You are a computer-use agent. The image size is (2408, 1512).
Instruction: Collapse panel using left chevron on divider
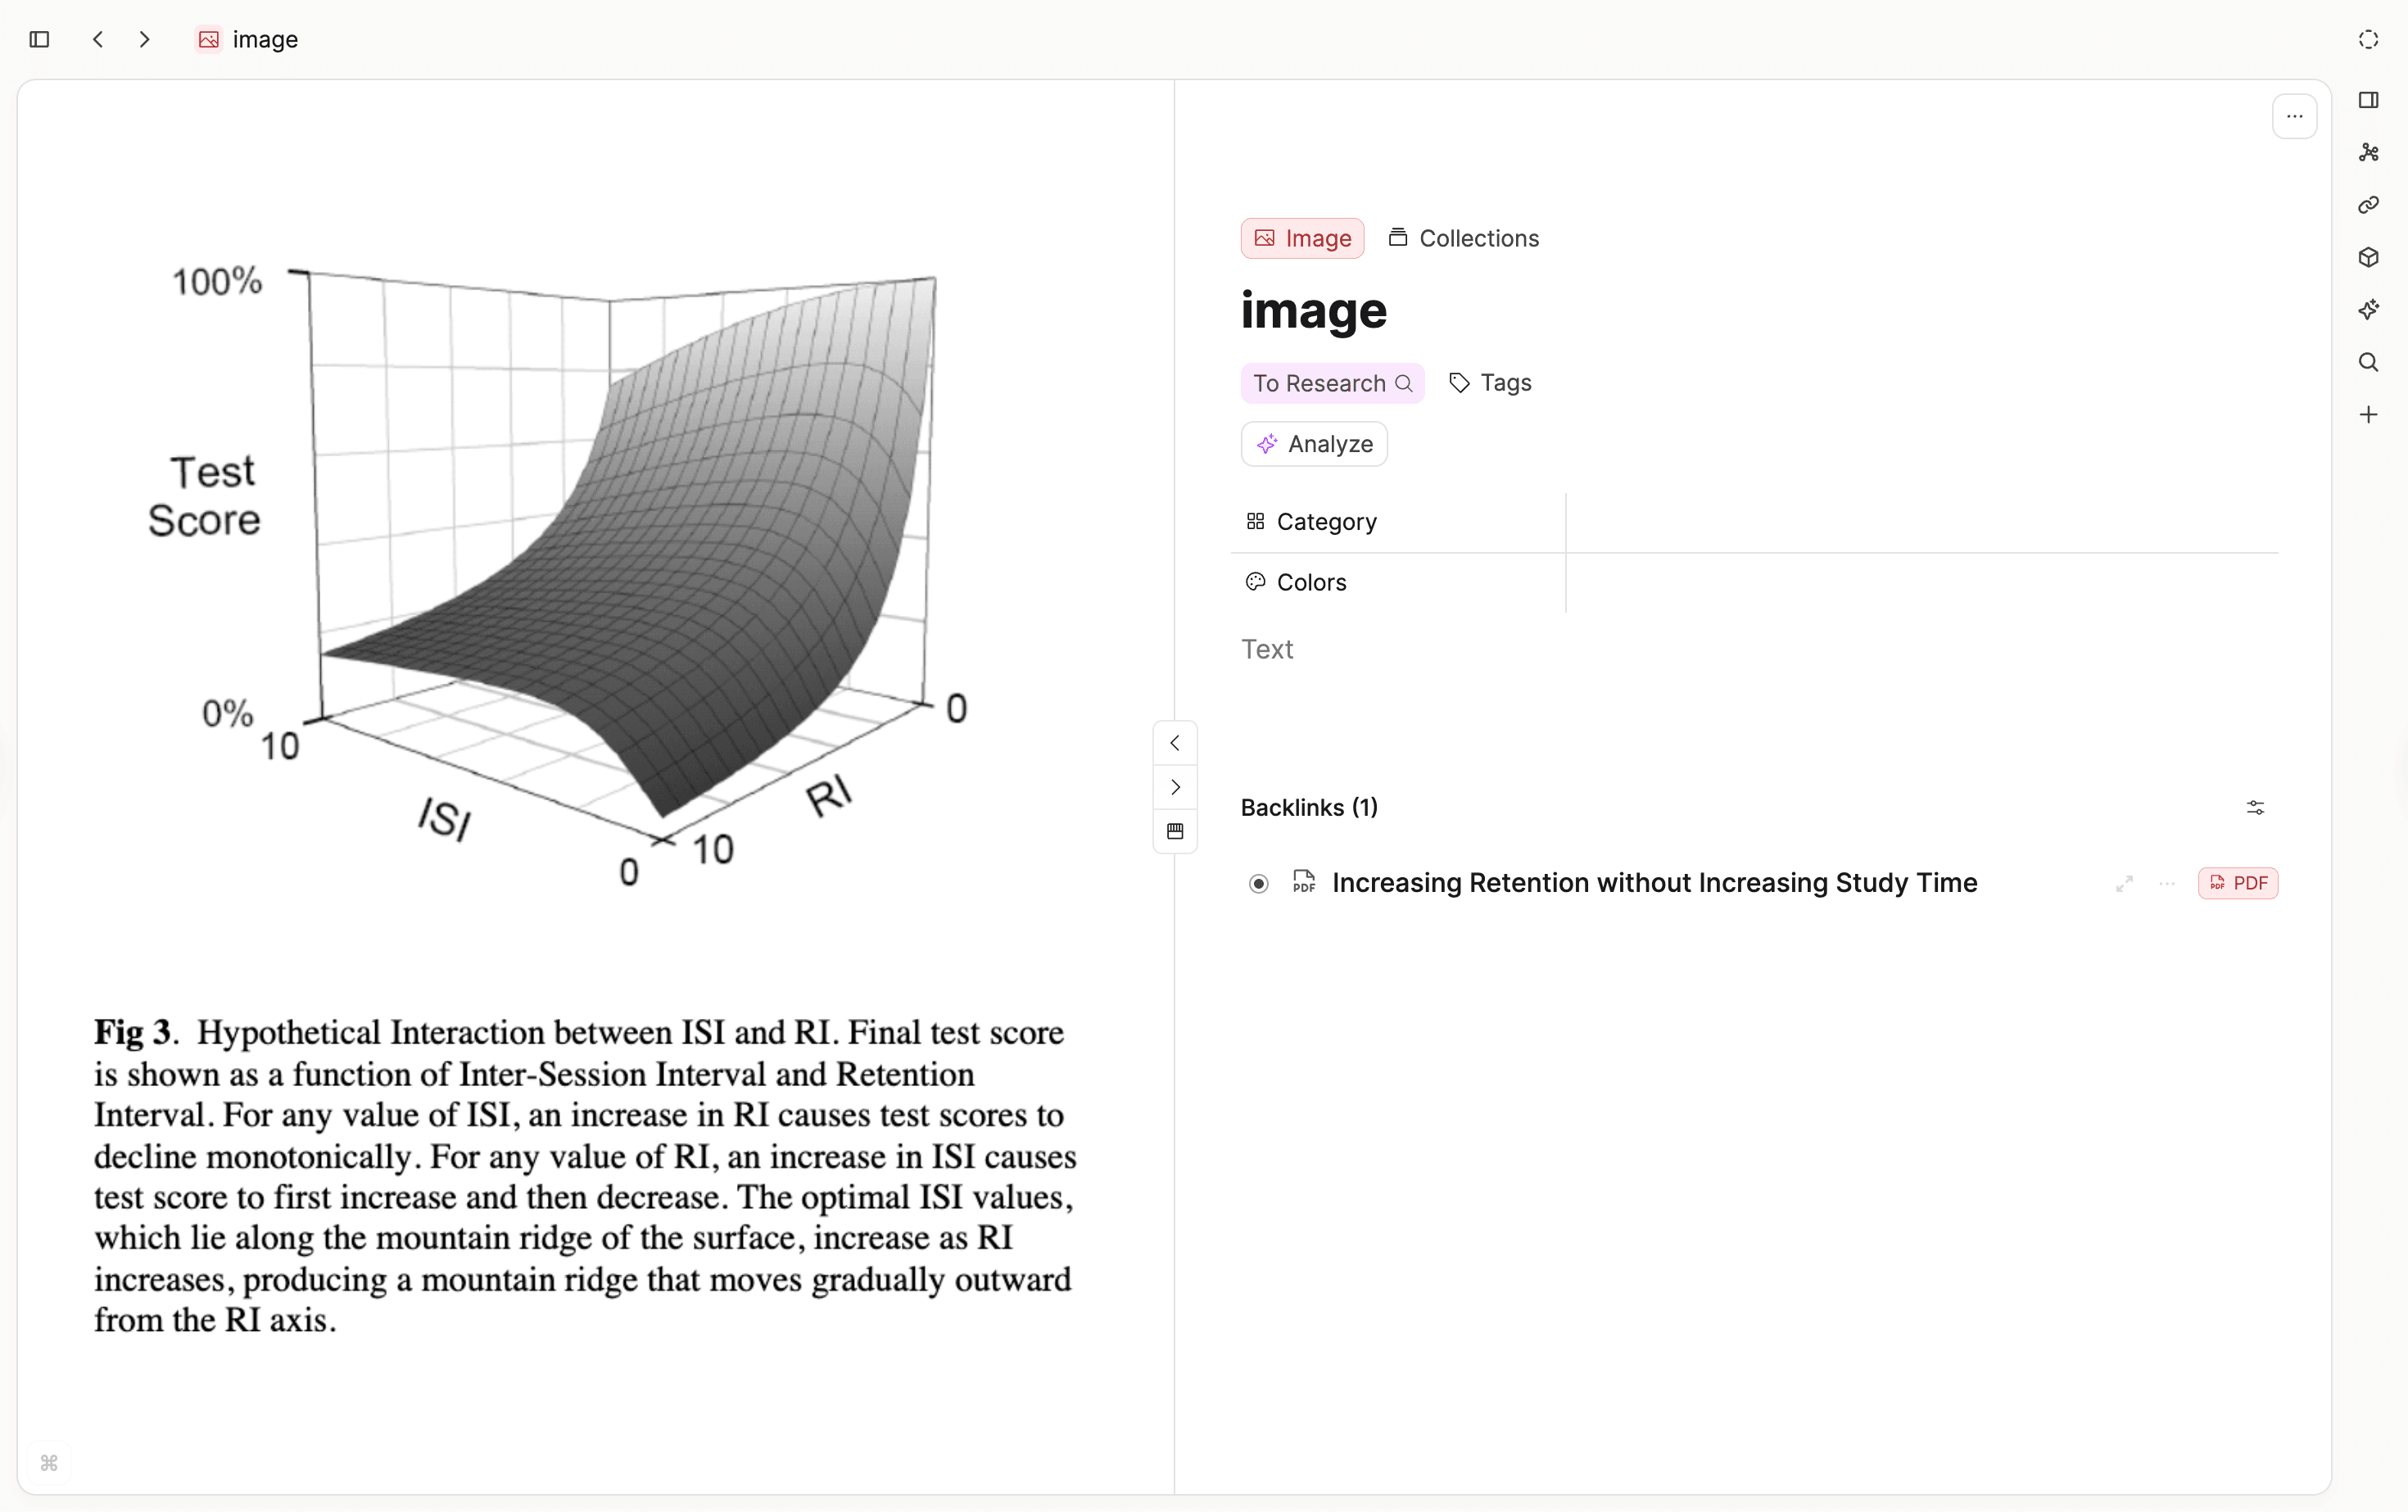(x=1175, y=743)
